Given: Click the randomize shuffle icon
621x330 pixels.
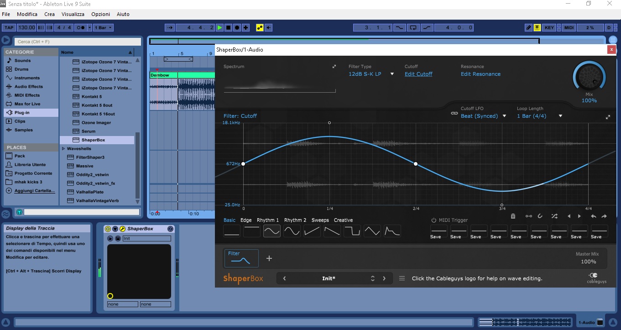Looking at the screenshot, I should [x=554, y=216].
